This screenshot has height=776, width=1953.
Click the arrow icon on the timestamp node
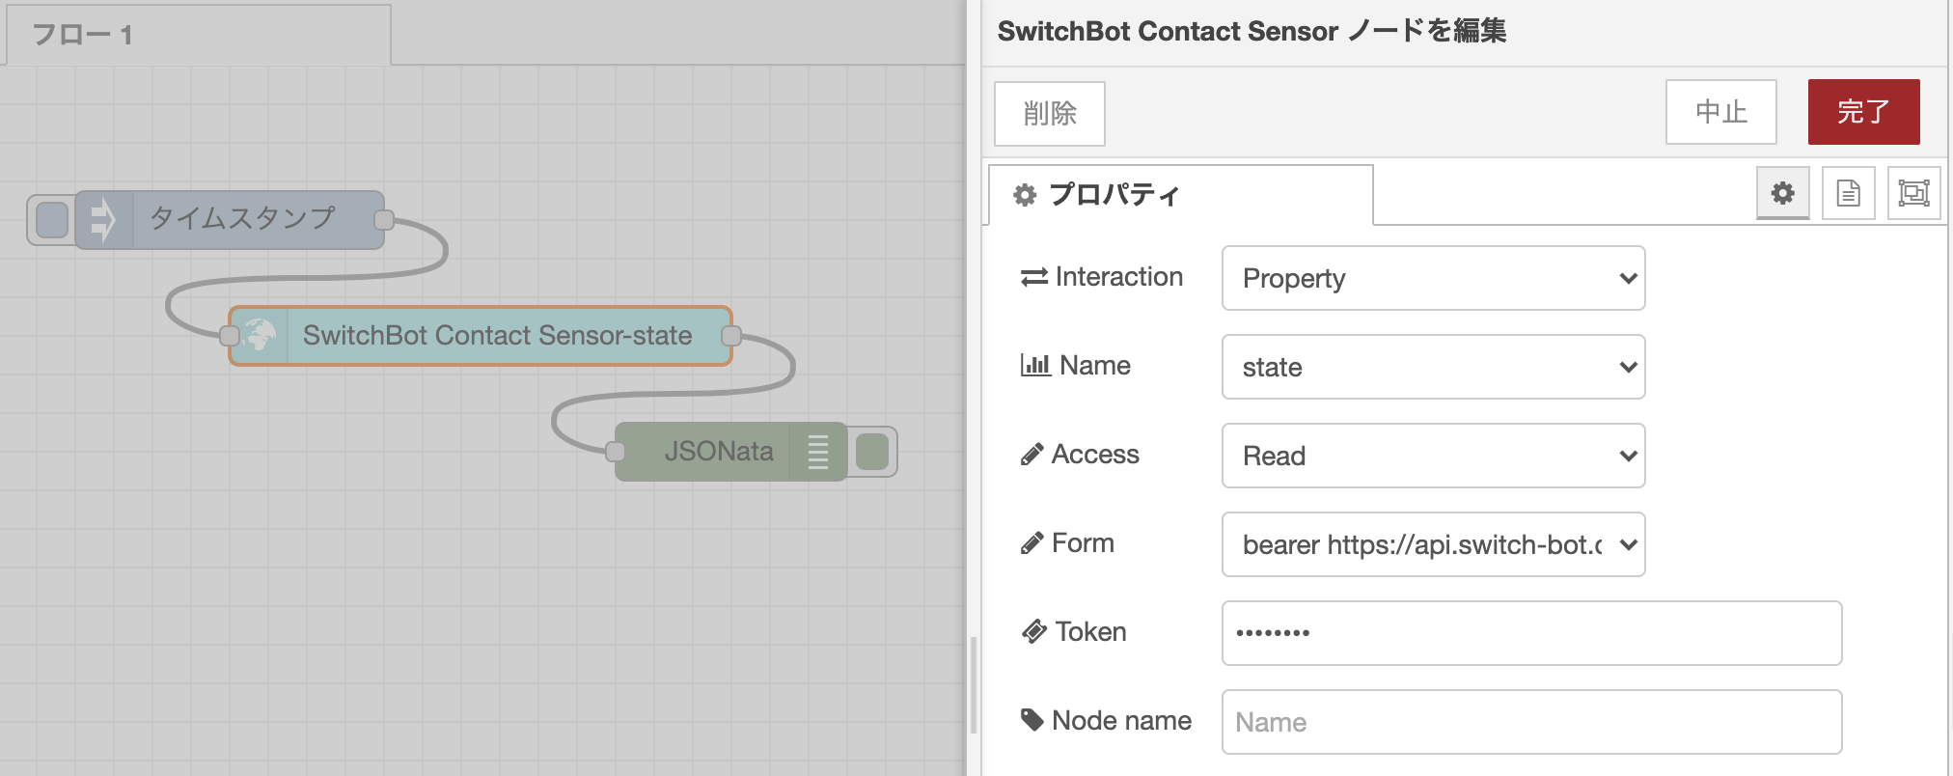click(x=103, y=220)
